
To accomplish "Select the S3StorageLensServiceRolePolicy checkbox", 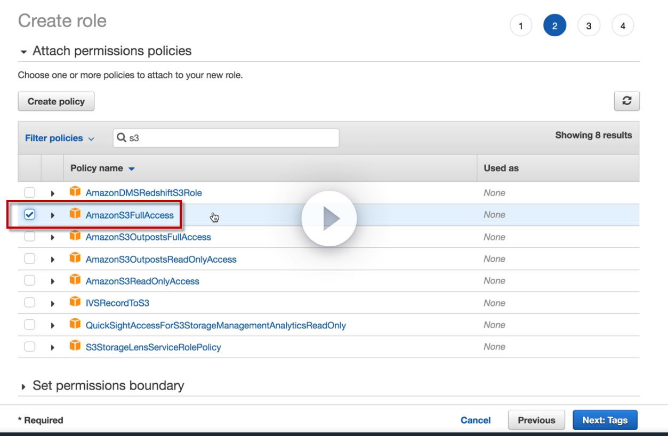I will pyautogui.click(x=30, y=347).
